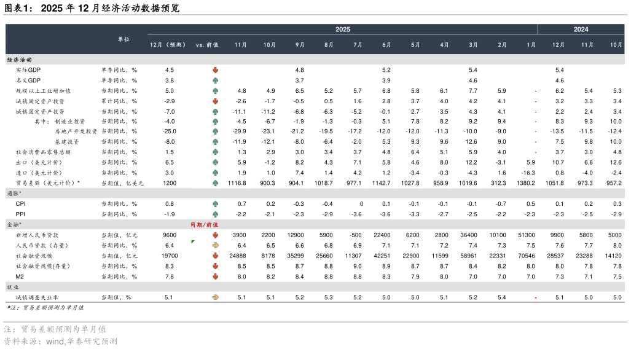Click the 房地产开发投资 row label
This screenshot has height=349, width=631.
pos(76,131)
